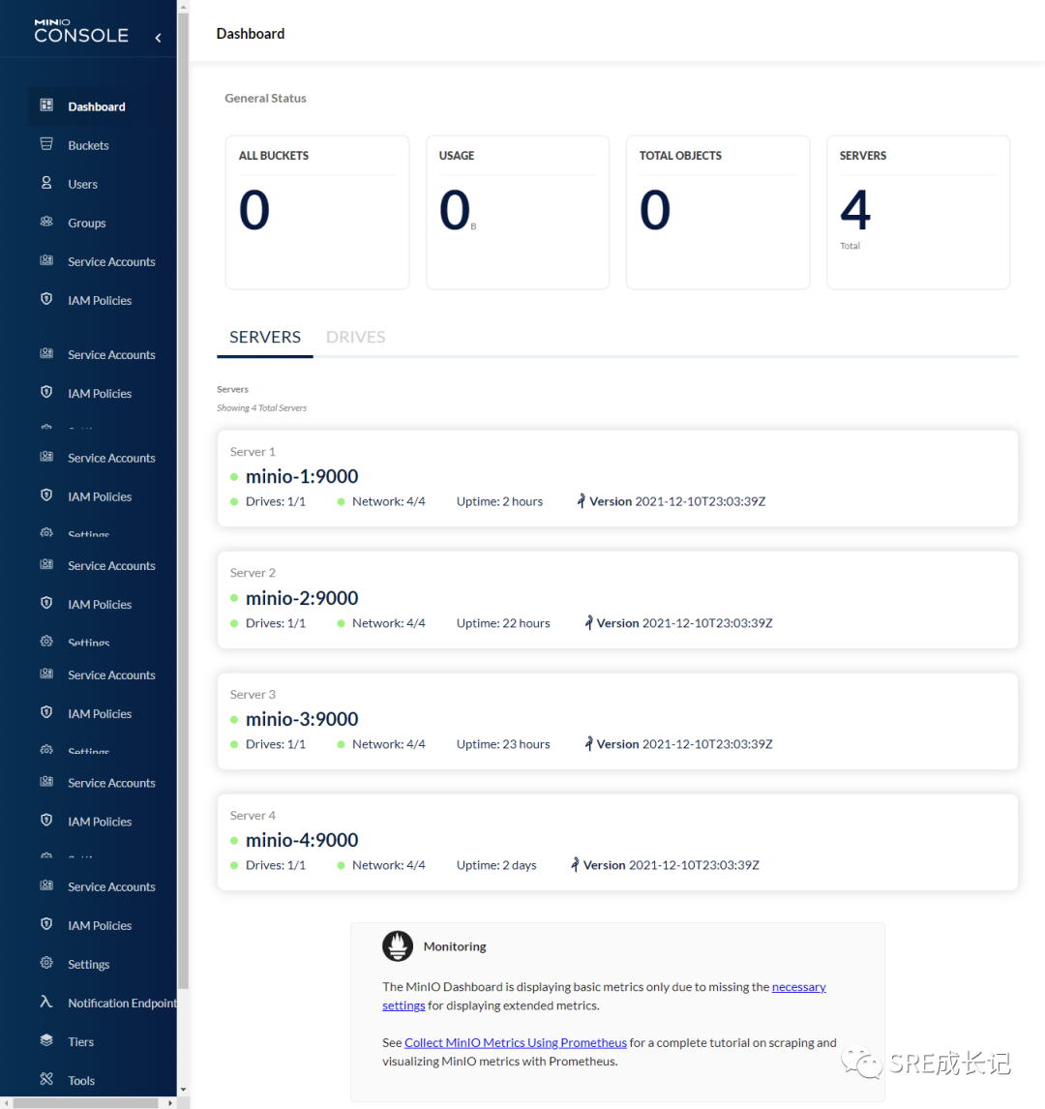The image size is (1045, 1109).
Task: Click the Buckets icon in the sidebar
Action: click(x=46, y=144)
